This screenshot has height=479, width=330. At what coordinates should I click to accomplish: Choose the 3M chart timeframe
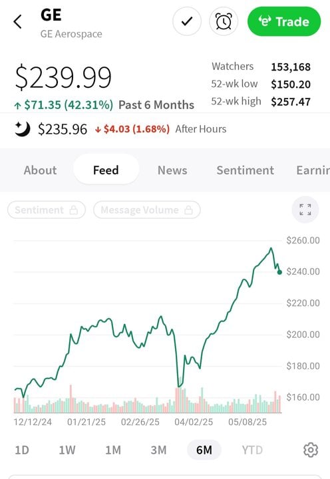158,450
